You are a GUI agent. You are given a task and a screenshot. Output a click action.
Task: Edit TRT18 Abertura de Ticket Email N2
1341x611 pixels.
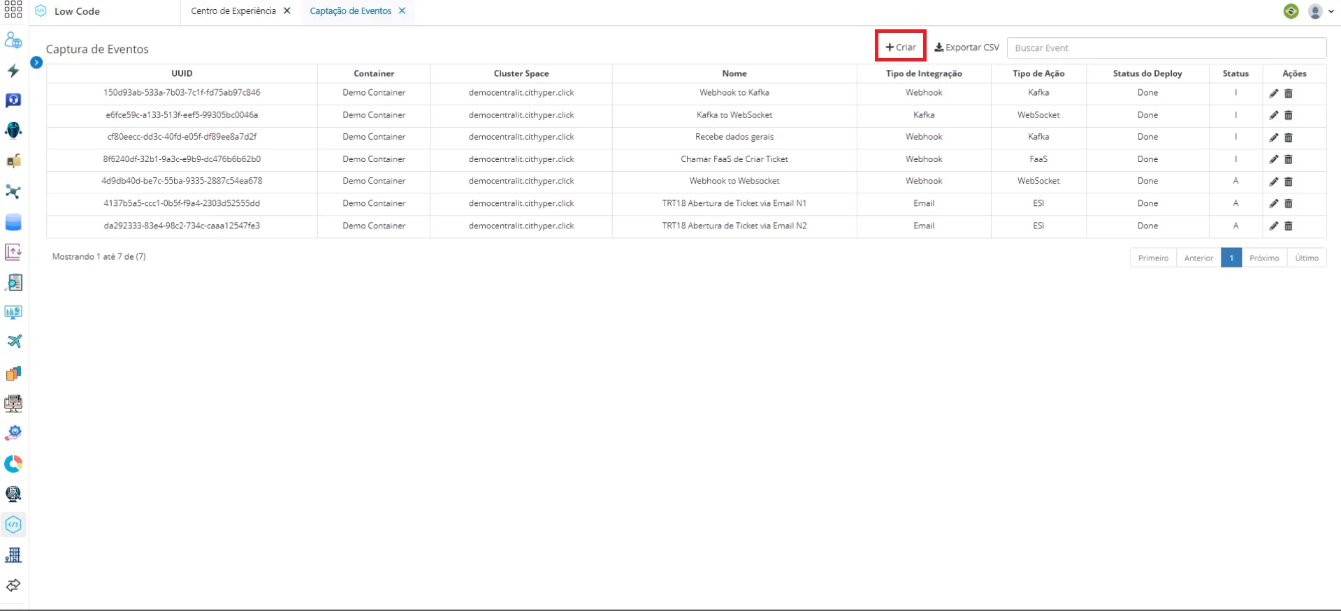tap(1274, 226)
